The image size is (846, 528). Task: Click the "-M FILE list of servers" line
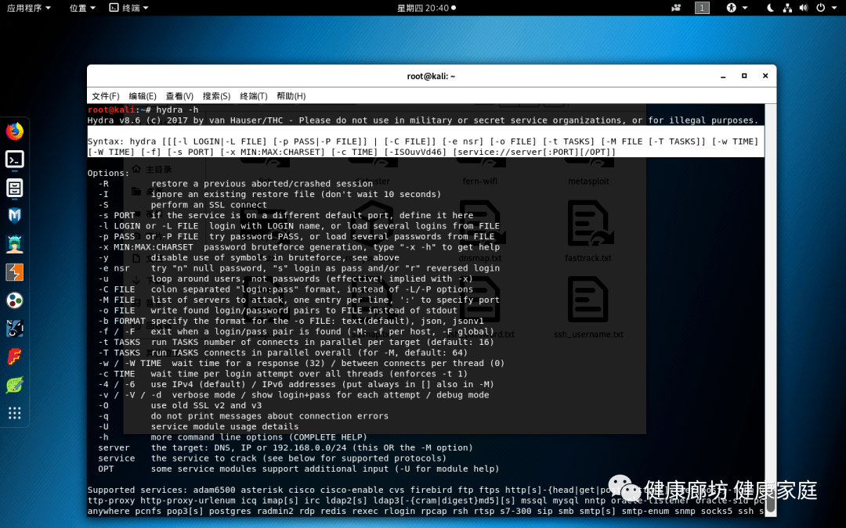pyautogui.click(x=299, y=300)
